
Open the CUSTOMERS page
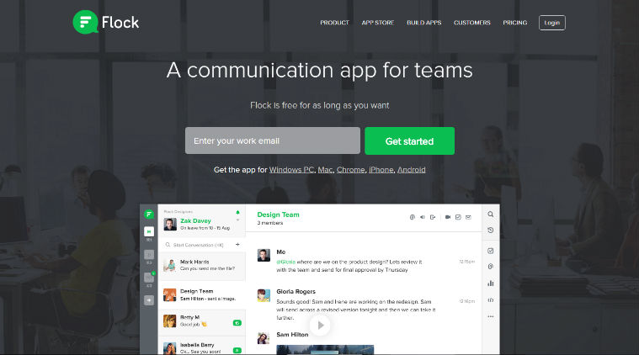click(472, 23)
